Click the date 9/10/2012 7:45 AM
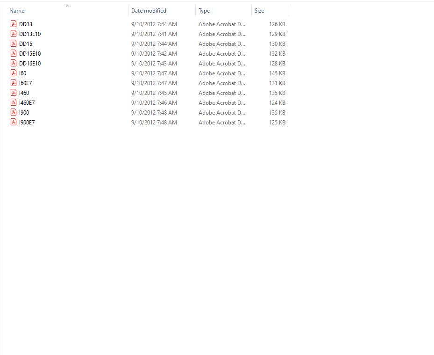The width and height of the screenshot is (434, 355). point(154,93)
